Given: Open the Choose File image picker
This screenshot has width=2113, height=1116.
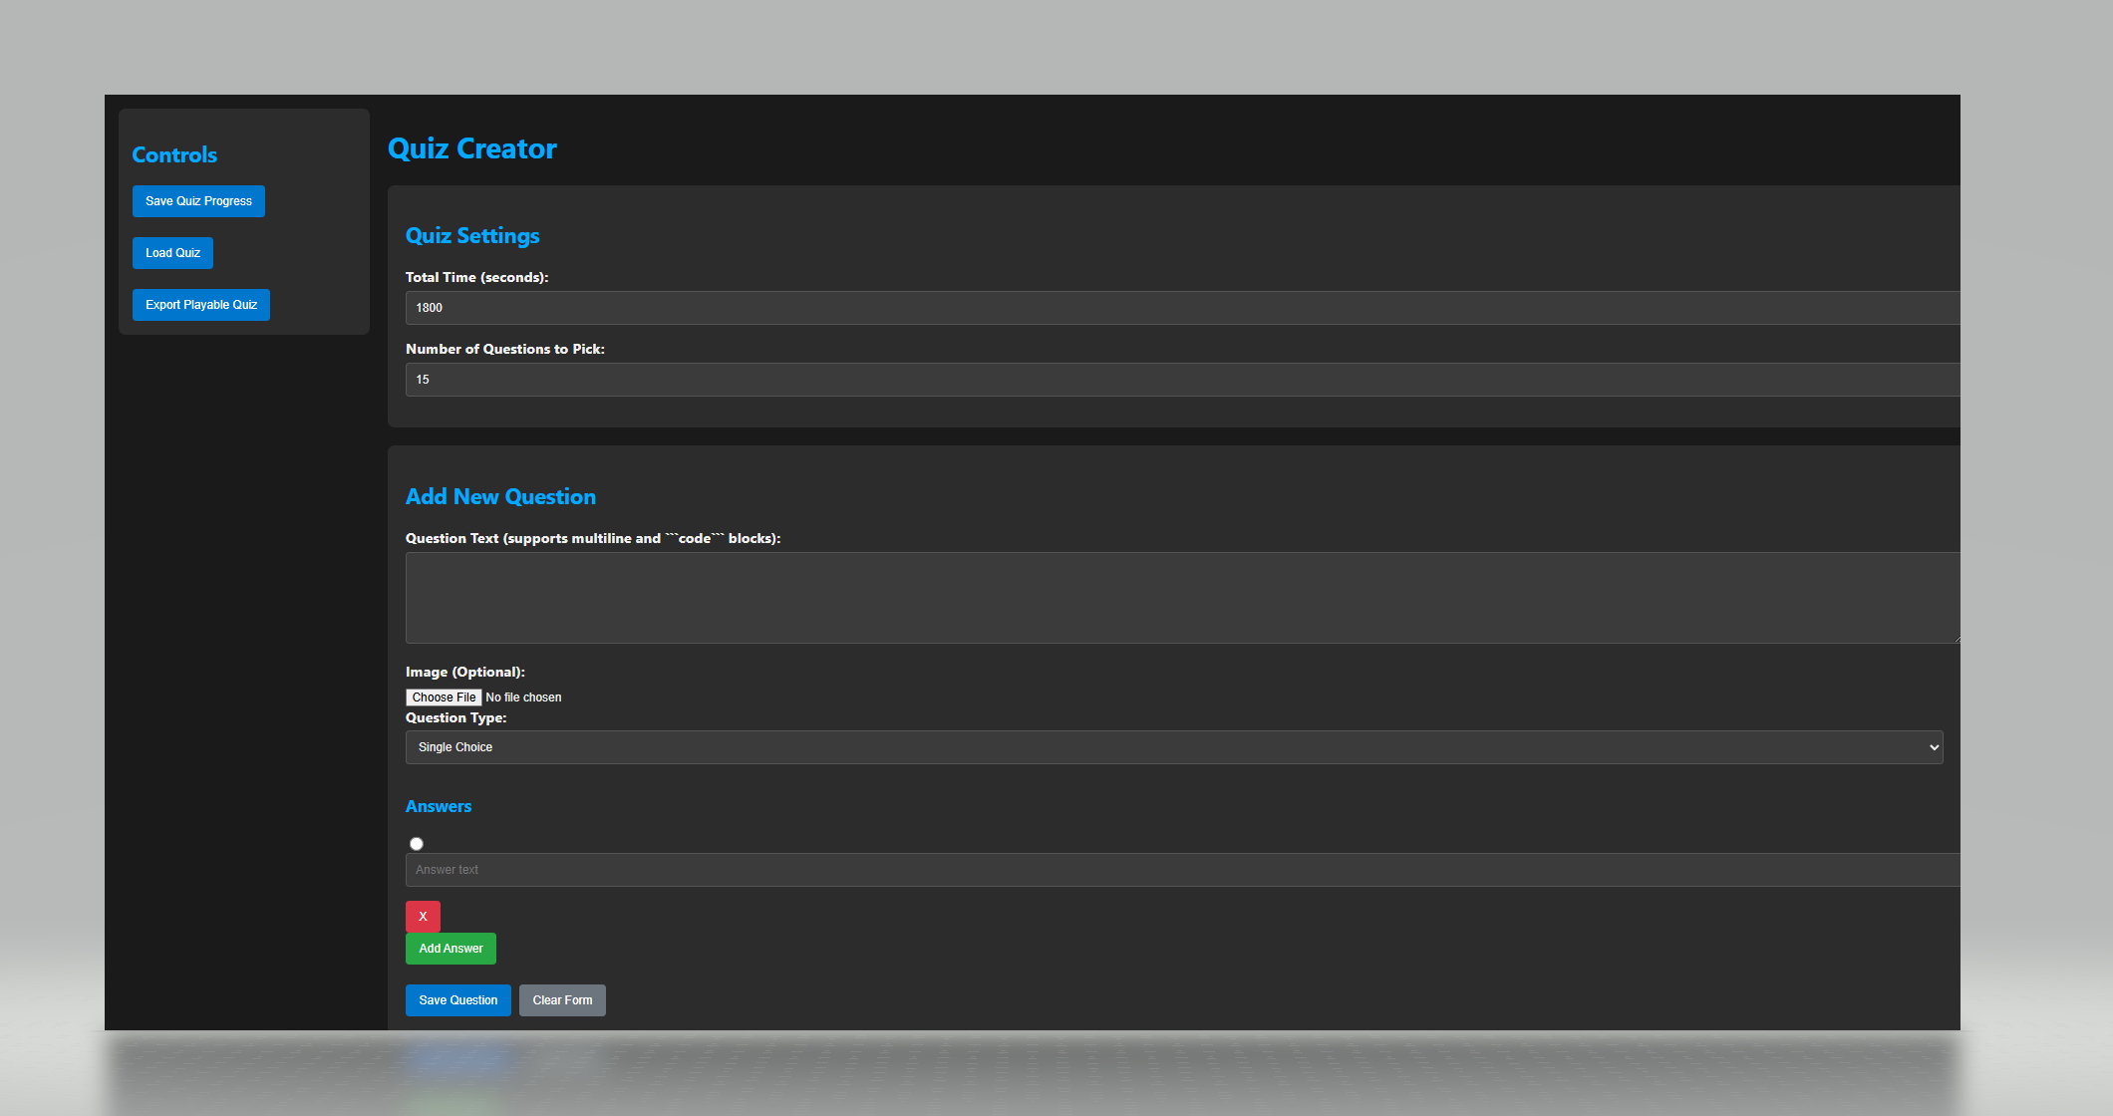Looking at the screenshot, I should [x=444, y=697].
